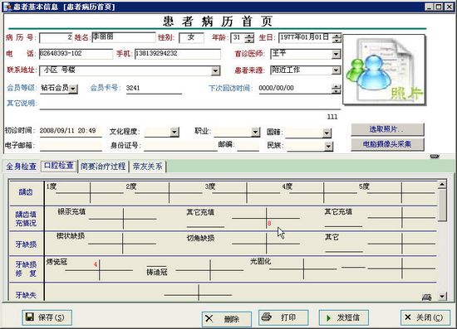Viewport: 457px width, 329px height.
Task: Click the 年龄 spinner arrows
Action: pyautogui.click(x=249, y=37)
